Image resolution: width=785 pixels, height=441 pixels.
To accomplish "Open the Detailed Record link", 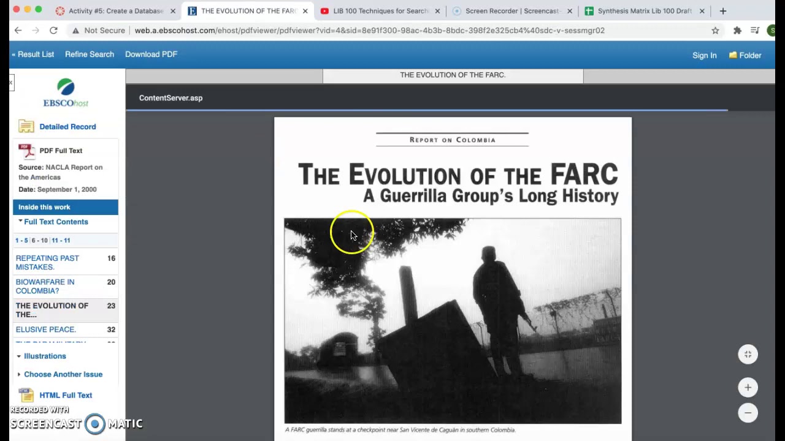I will click(67, 127).
